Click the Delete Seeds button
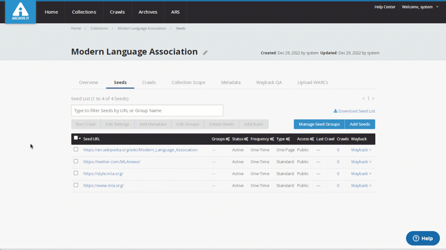 click(x=221, y=124)
